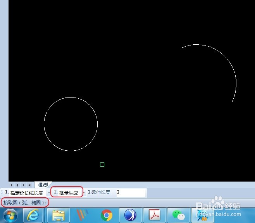The image size is (255, 223).
Task: Go to last sheet navigation arrow
Action: (x=30, y=185)
